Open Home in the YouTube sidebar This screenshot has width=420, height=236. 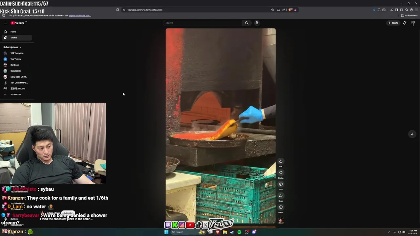point(16,32)
